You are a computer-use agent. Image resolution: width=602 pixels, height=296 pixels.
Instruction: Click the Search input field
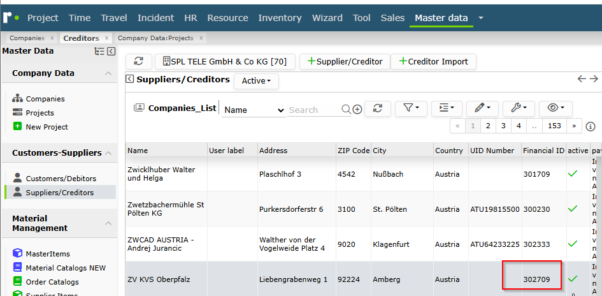(x=314, y=110)
